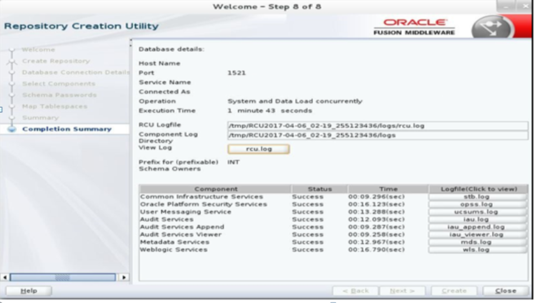
Task: Click the Close button at bottom
Action: point(505,291)
